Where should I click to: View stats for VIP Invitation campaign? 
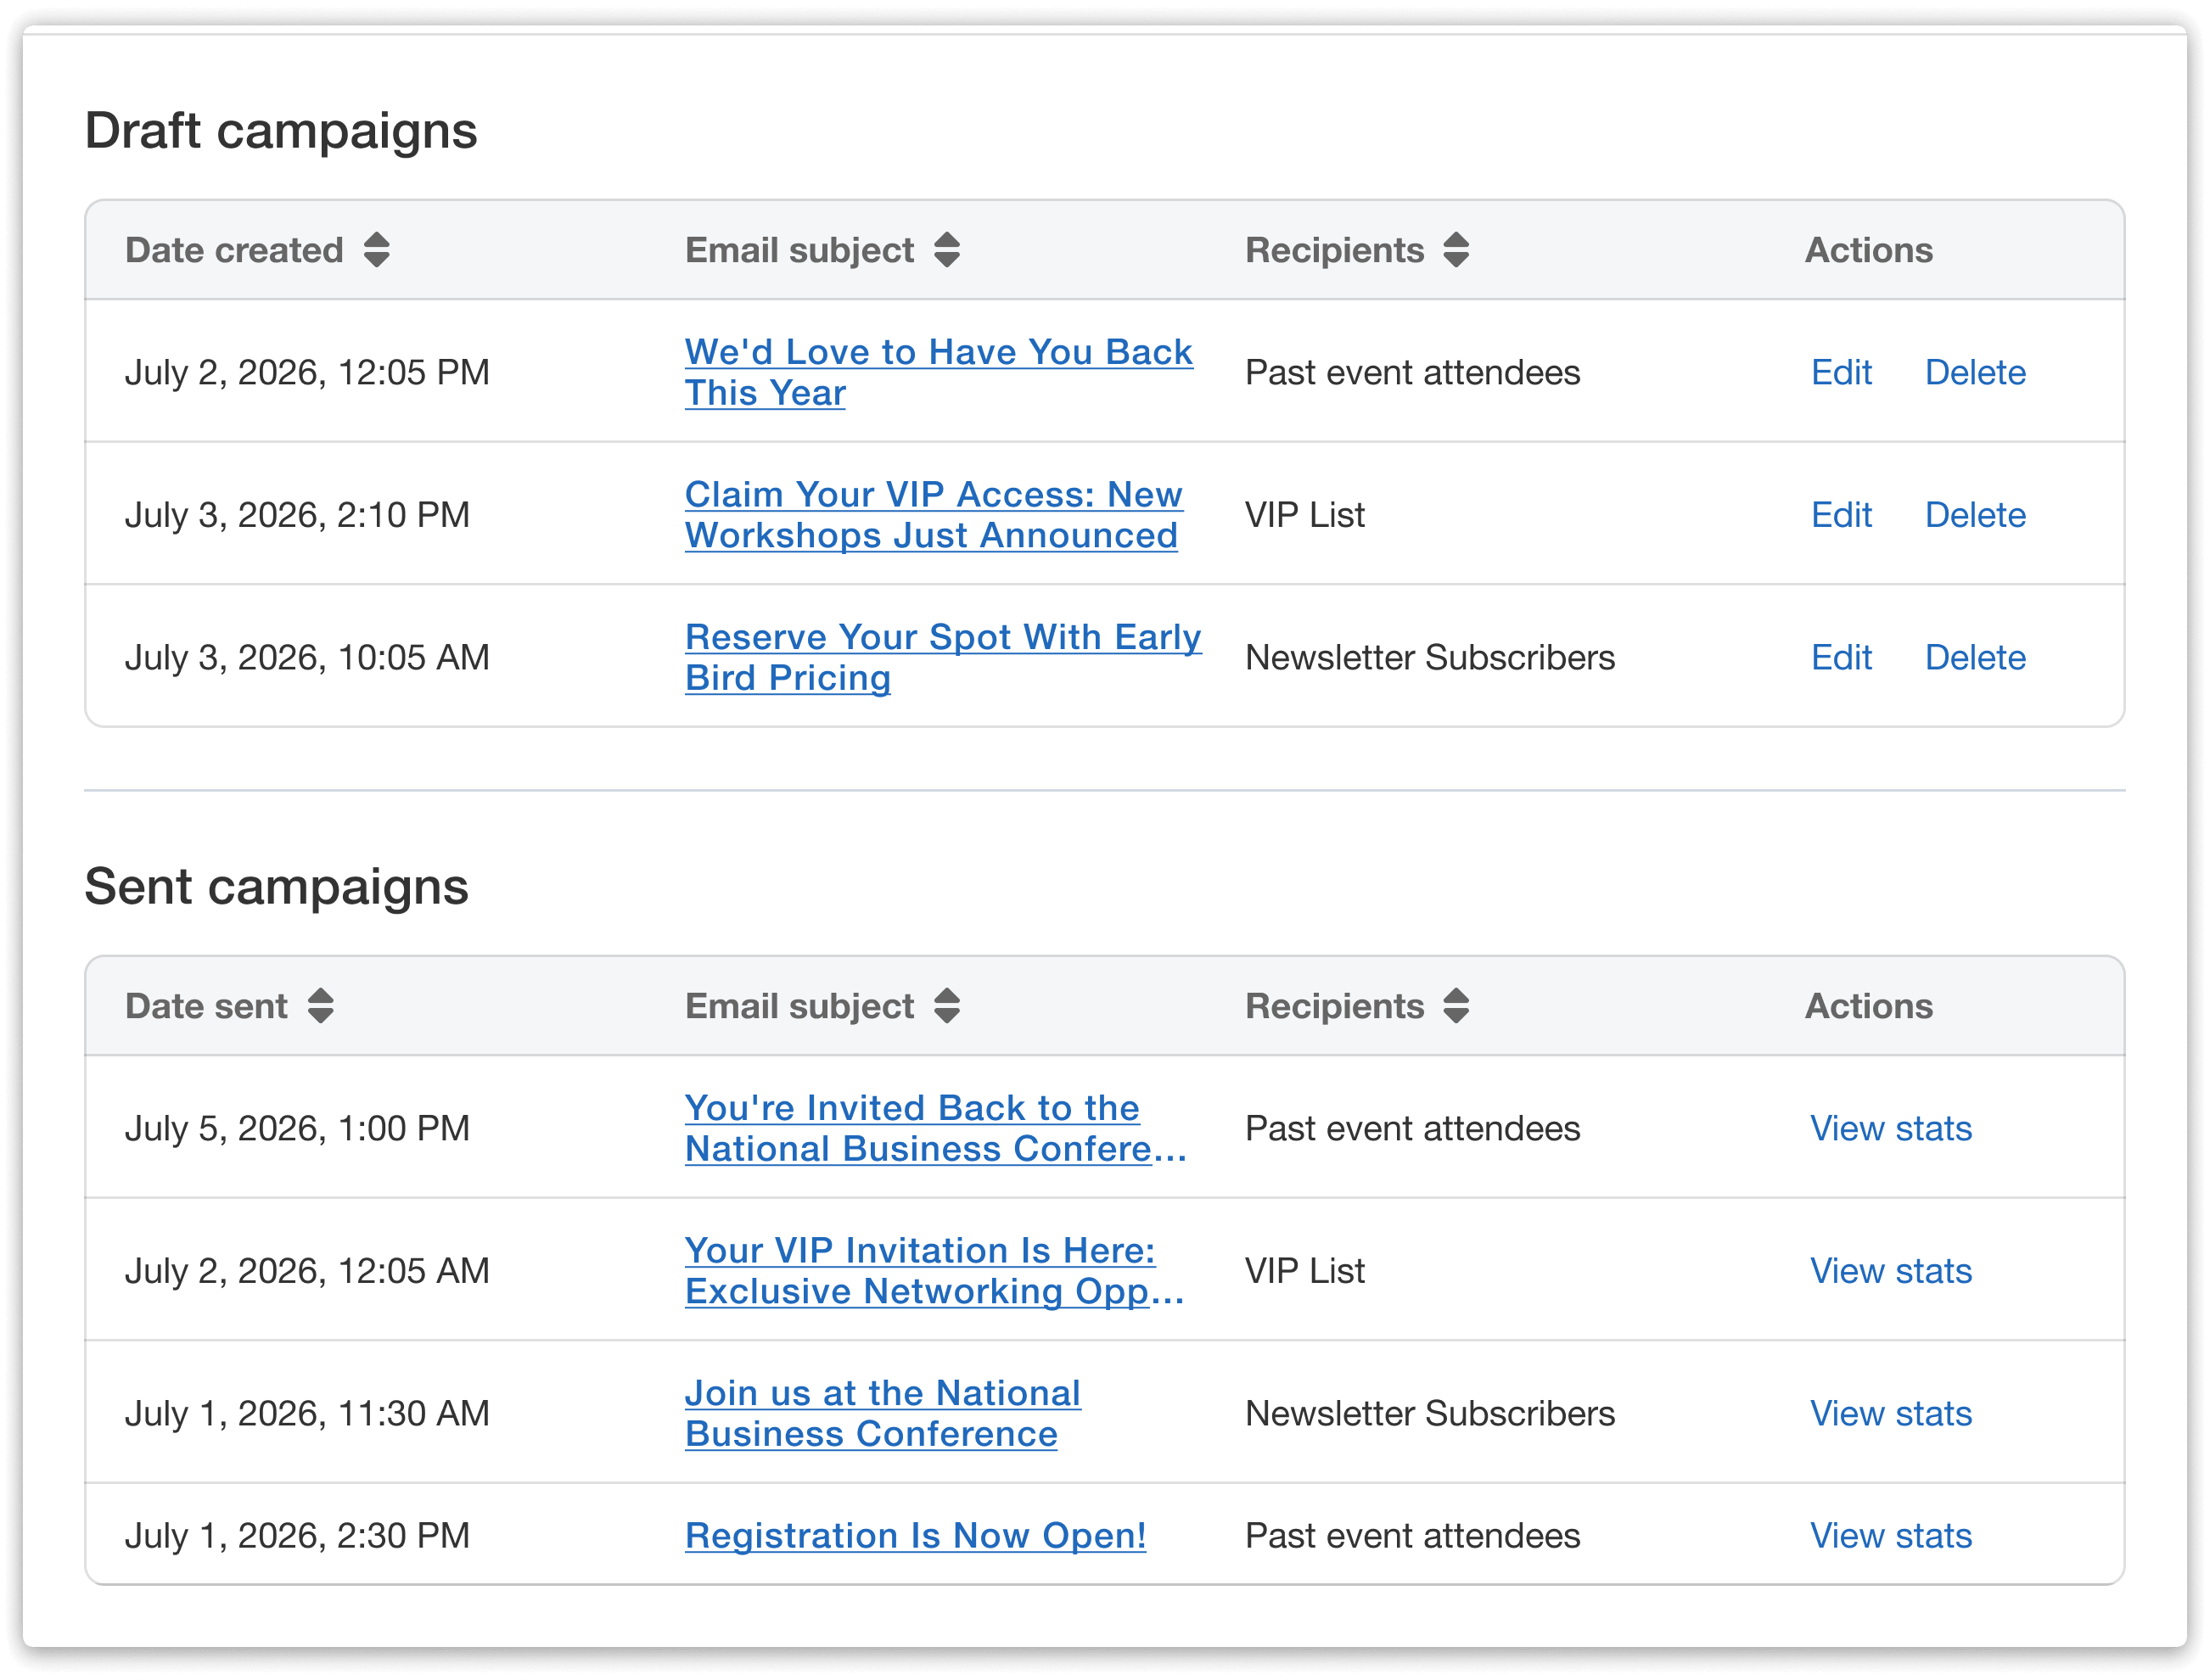coord(1891,1271)
